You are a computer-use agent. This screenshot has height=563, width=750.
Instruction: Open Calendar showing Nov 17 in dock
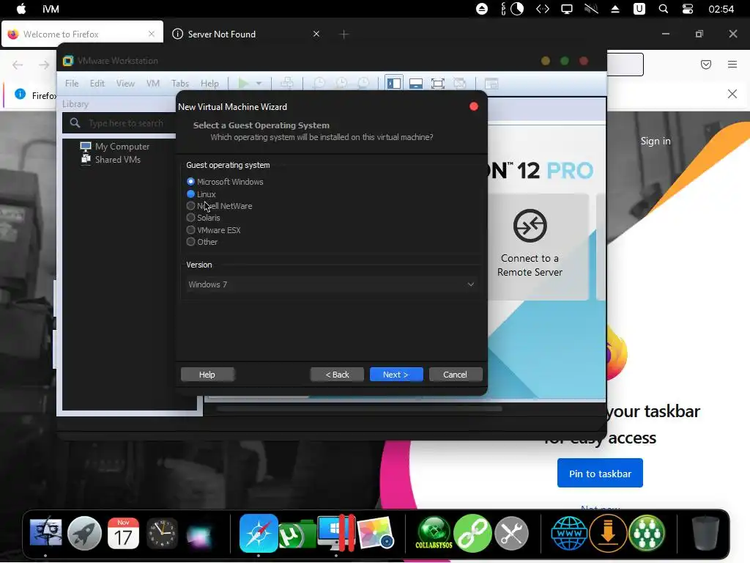tap(123, 534)
